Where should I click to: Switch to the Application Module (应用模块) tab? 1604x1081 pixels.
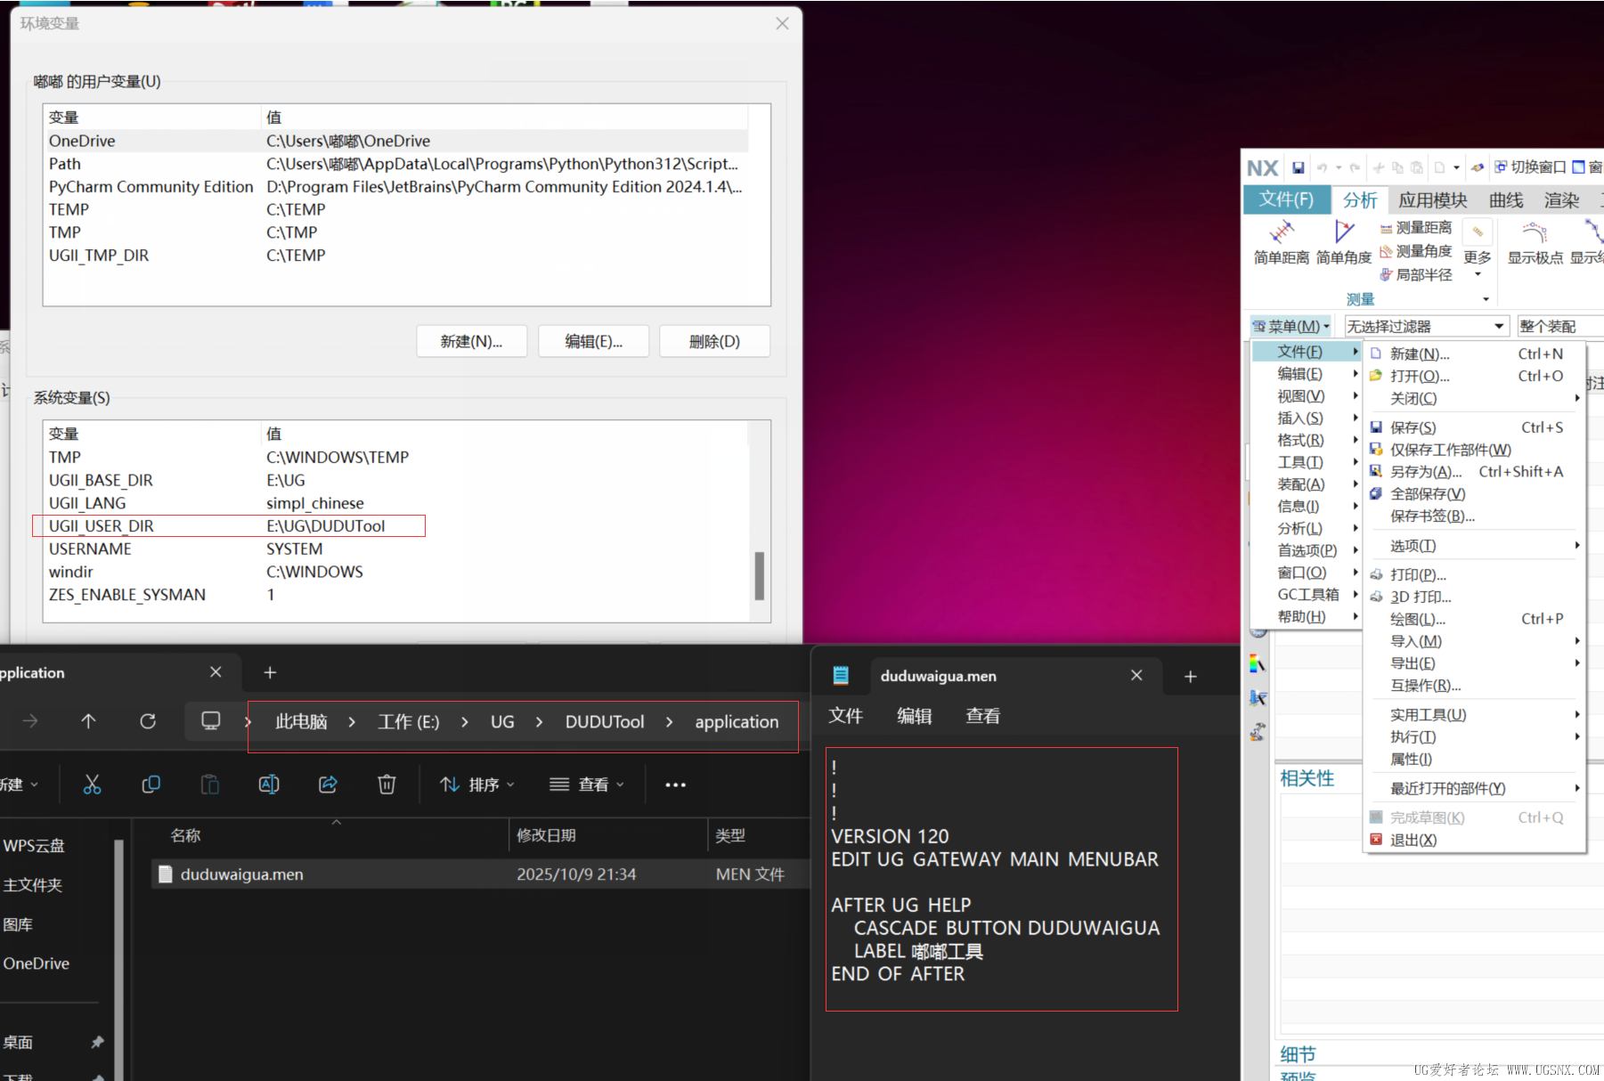[1432, 200]
